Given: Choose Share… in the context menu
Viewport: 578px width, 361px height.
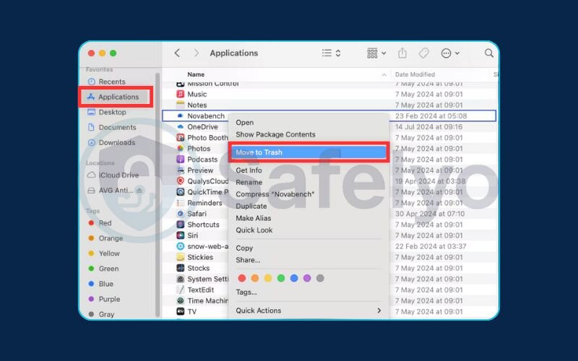Looking at the screenshot, I should click(248, 260).
